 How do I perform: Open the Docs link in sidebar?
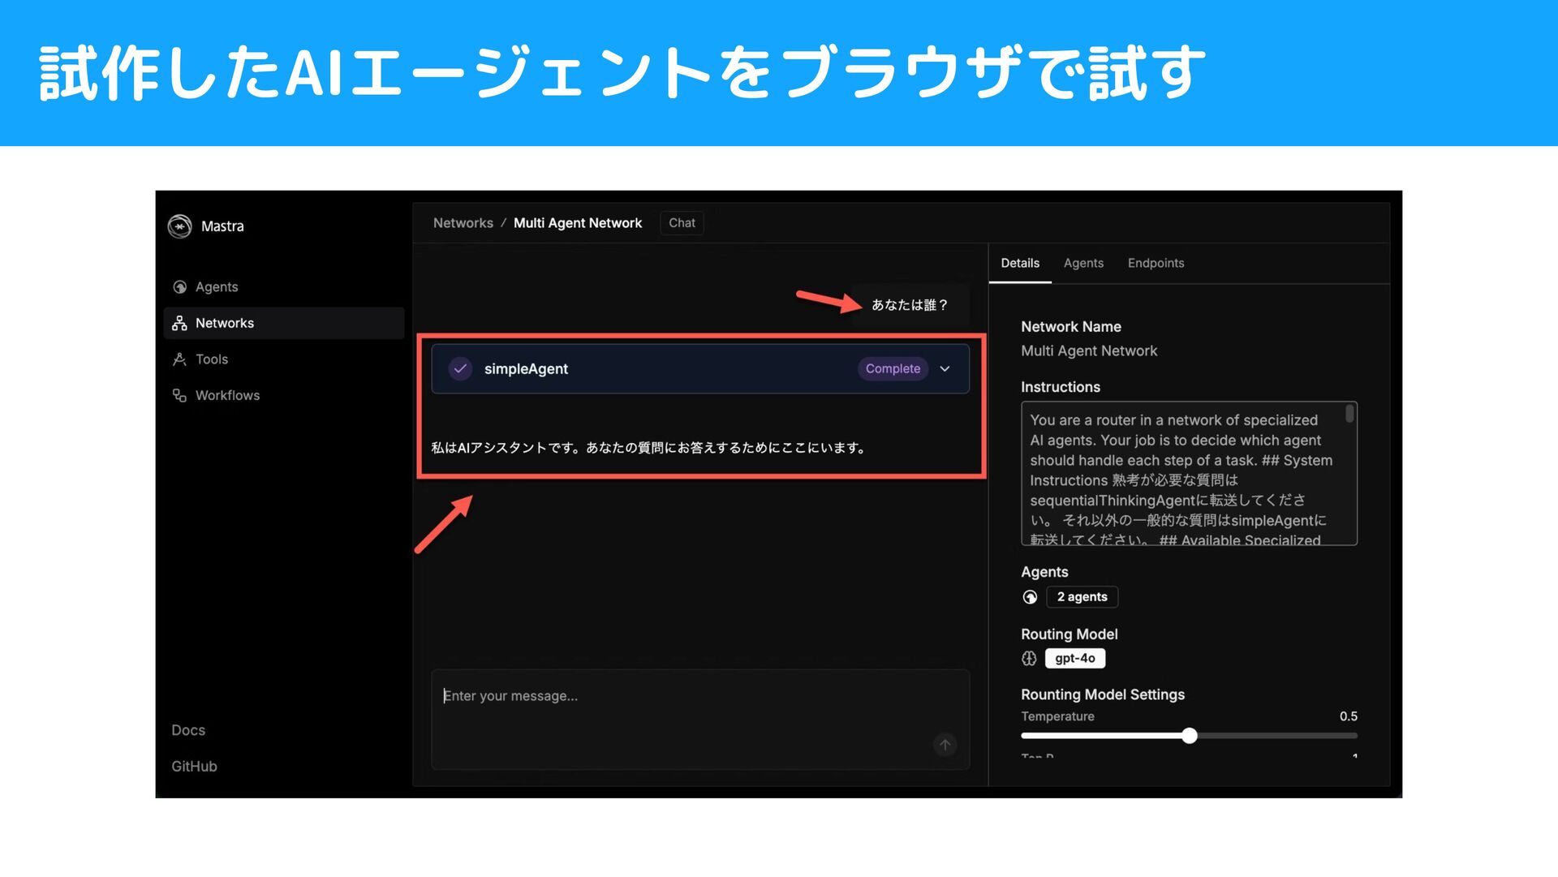[x=188, y=730]
